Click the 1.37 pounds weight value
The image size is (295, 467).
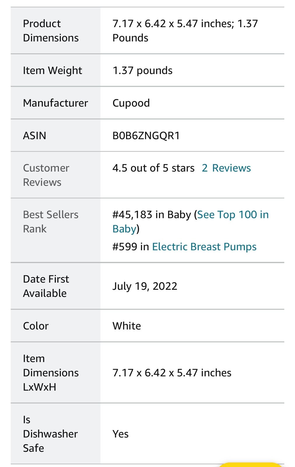coord(143,71)
